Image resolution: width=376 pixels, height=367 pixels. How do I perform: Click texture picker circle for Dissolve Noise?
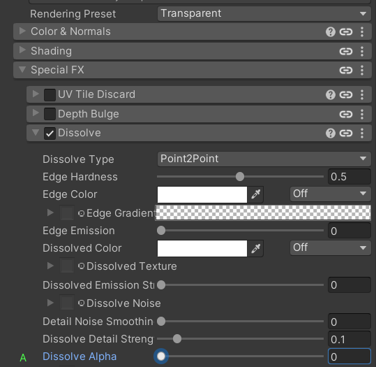[x=82, y=303]
